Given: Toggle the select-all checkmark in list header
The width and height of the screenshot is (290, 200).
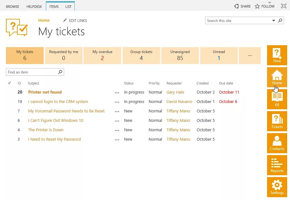Looking at the screenshot, I should click(9, 83).
